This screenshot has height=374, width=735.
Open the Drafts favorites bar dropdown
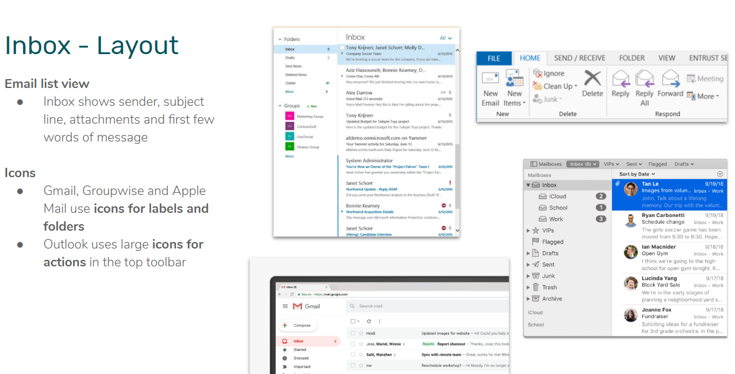[684, 164]
